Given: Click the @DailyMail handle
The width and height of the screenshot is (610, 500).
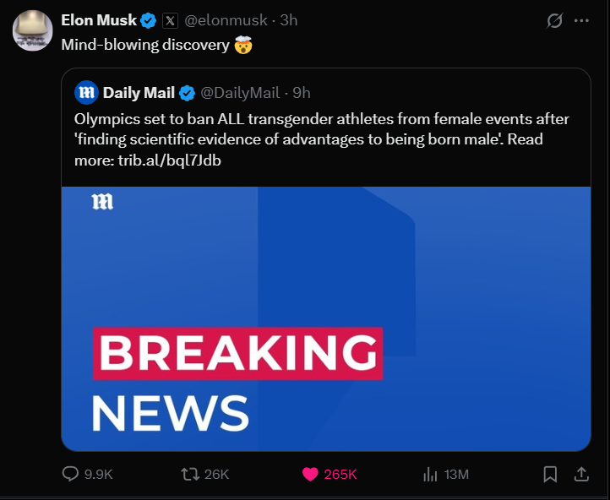Looking at the screenshot, I should 239,92.
